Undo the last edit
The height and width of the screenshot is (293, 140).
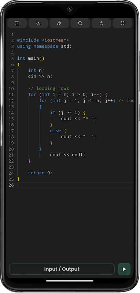pyautogui.click(x=38, y=23)
